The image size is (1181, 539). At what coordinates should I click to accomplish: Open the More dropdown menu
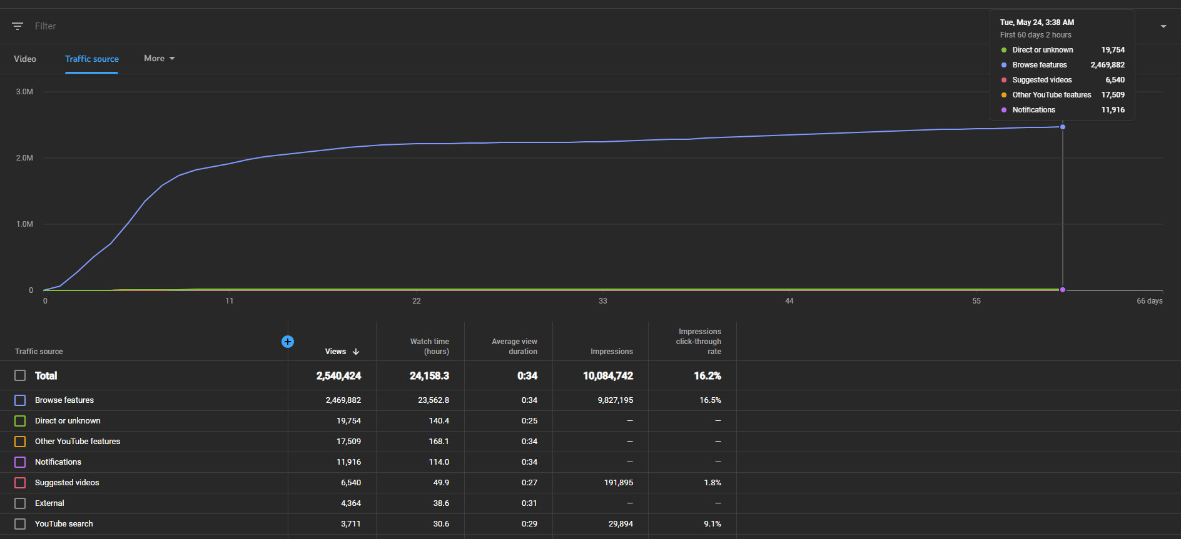[160, 58]
